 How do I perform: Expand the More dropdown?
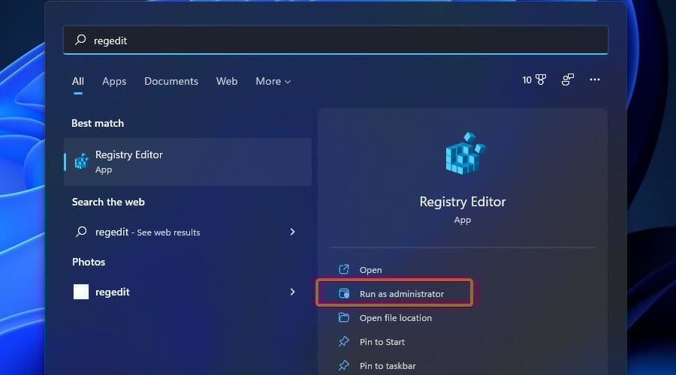[x=273, y=81]
